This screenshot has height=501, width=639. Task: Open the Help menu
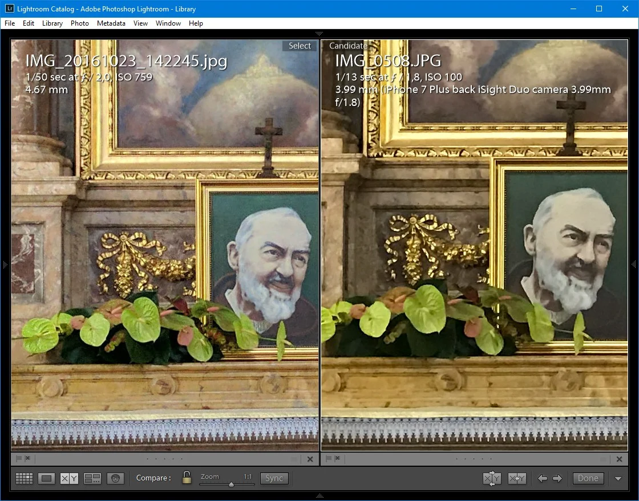point(196,23)
